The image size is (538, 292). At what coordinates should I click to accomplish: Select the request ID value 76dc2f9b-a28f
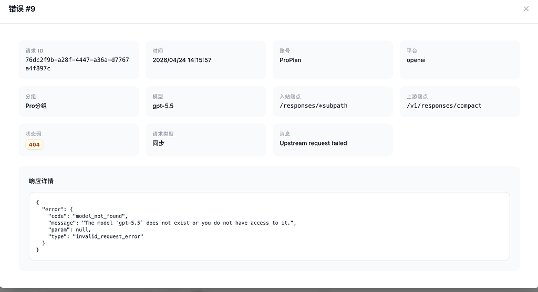point(77,64)
